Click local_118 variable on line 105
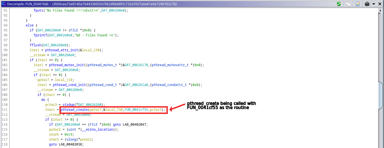This screenshot has height=148, width=384. [x=64, y=80]
